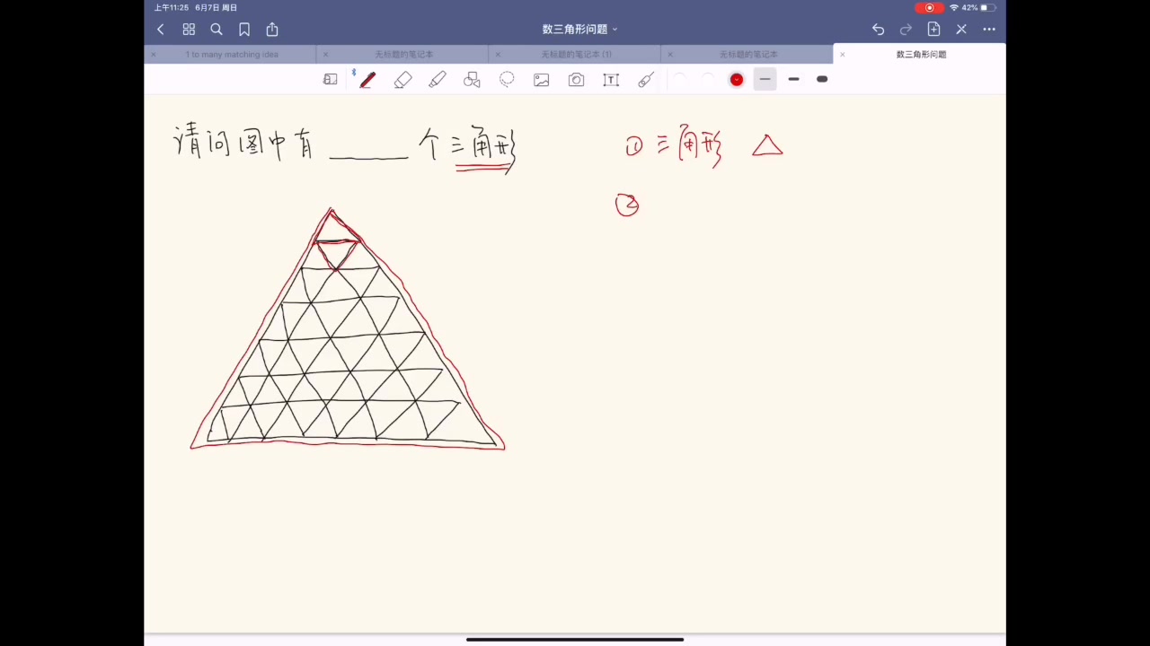1150x646 pixels.
Task: Insert an image with the Photos tool
Action: click(541, 79)
